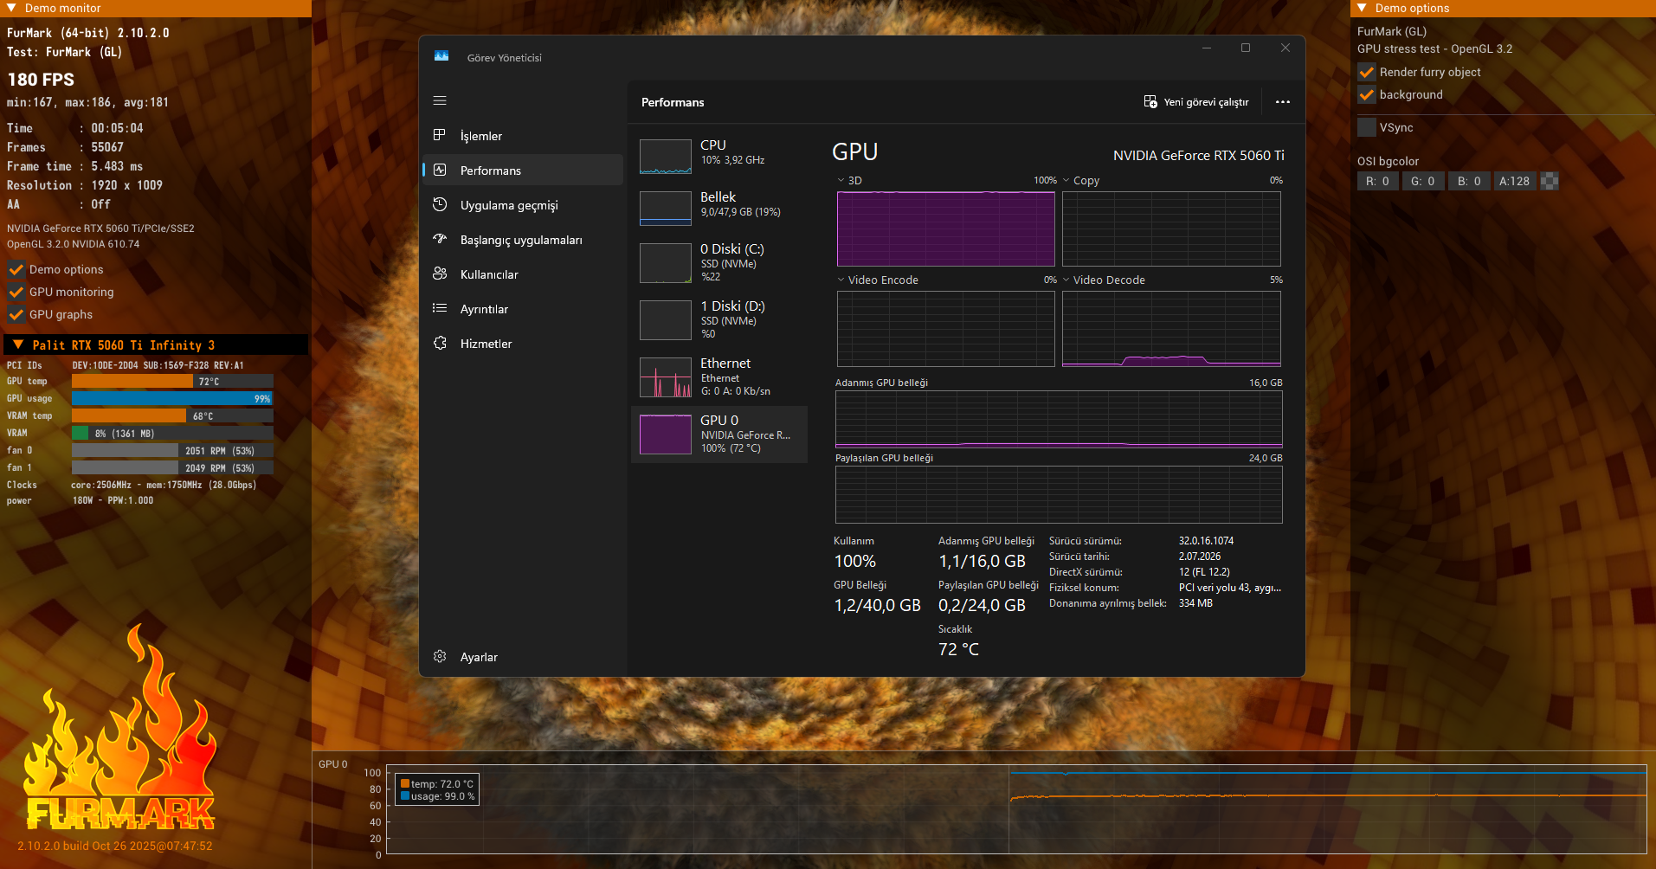Screen dimensions: 1656x869
Task: Open the Video Encode graph dropdown
Action: tap(841, 280)
